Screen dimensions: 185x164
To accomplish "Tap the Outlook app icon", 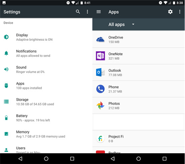I will [100, 72].
